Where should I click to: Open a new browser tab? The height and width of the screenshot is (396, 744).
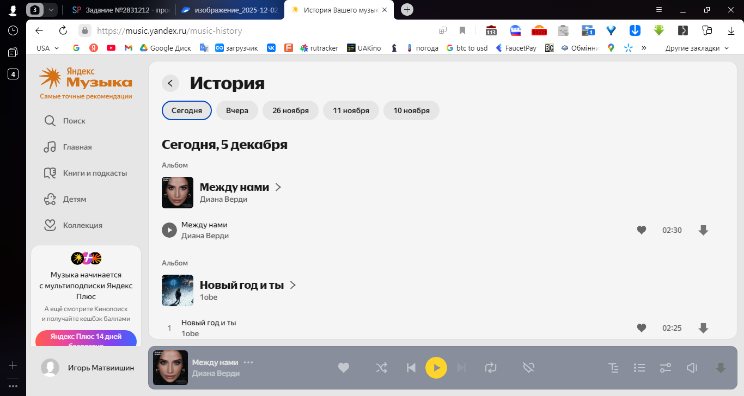(407, 10)
